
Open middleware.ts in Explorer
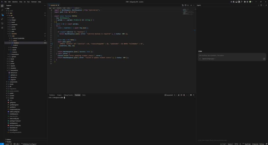click(x=14, y=114)
